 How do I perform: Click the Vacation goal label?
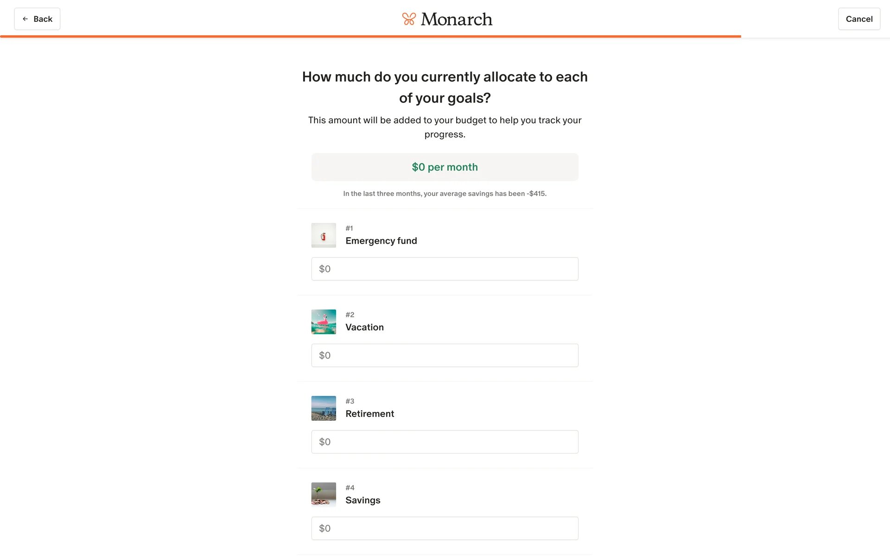[x=364, y=328]
